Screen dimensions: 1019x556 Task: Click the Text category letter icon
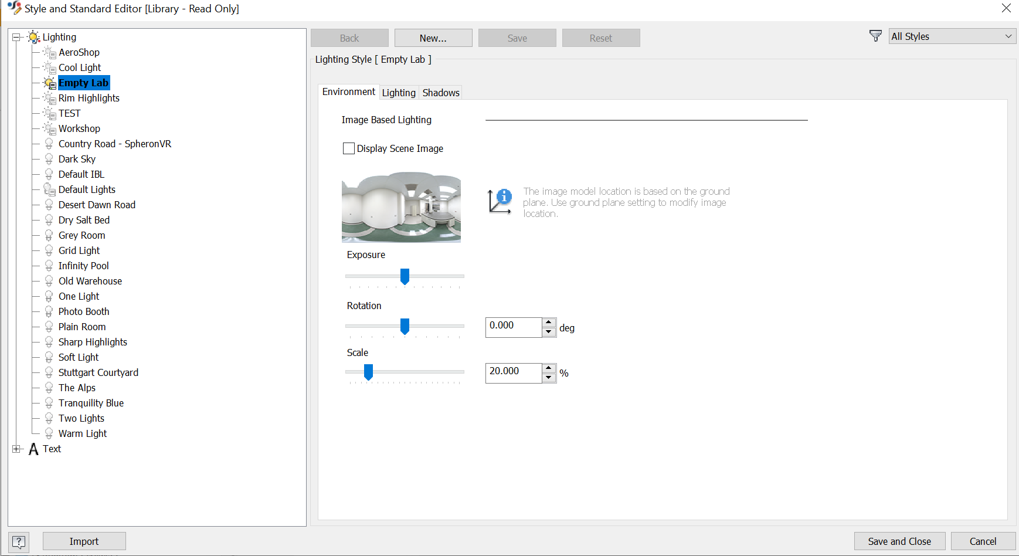coord(34,449)
